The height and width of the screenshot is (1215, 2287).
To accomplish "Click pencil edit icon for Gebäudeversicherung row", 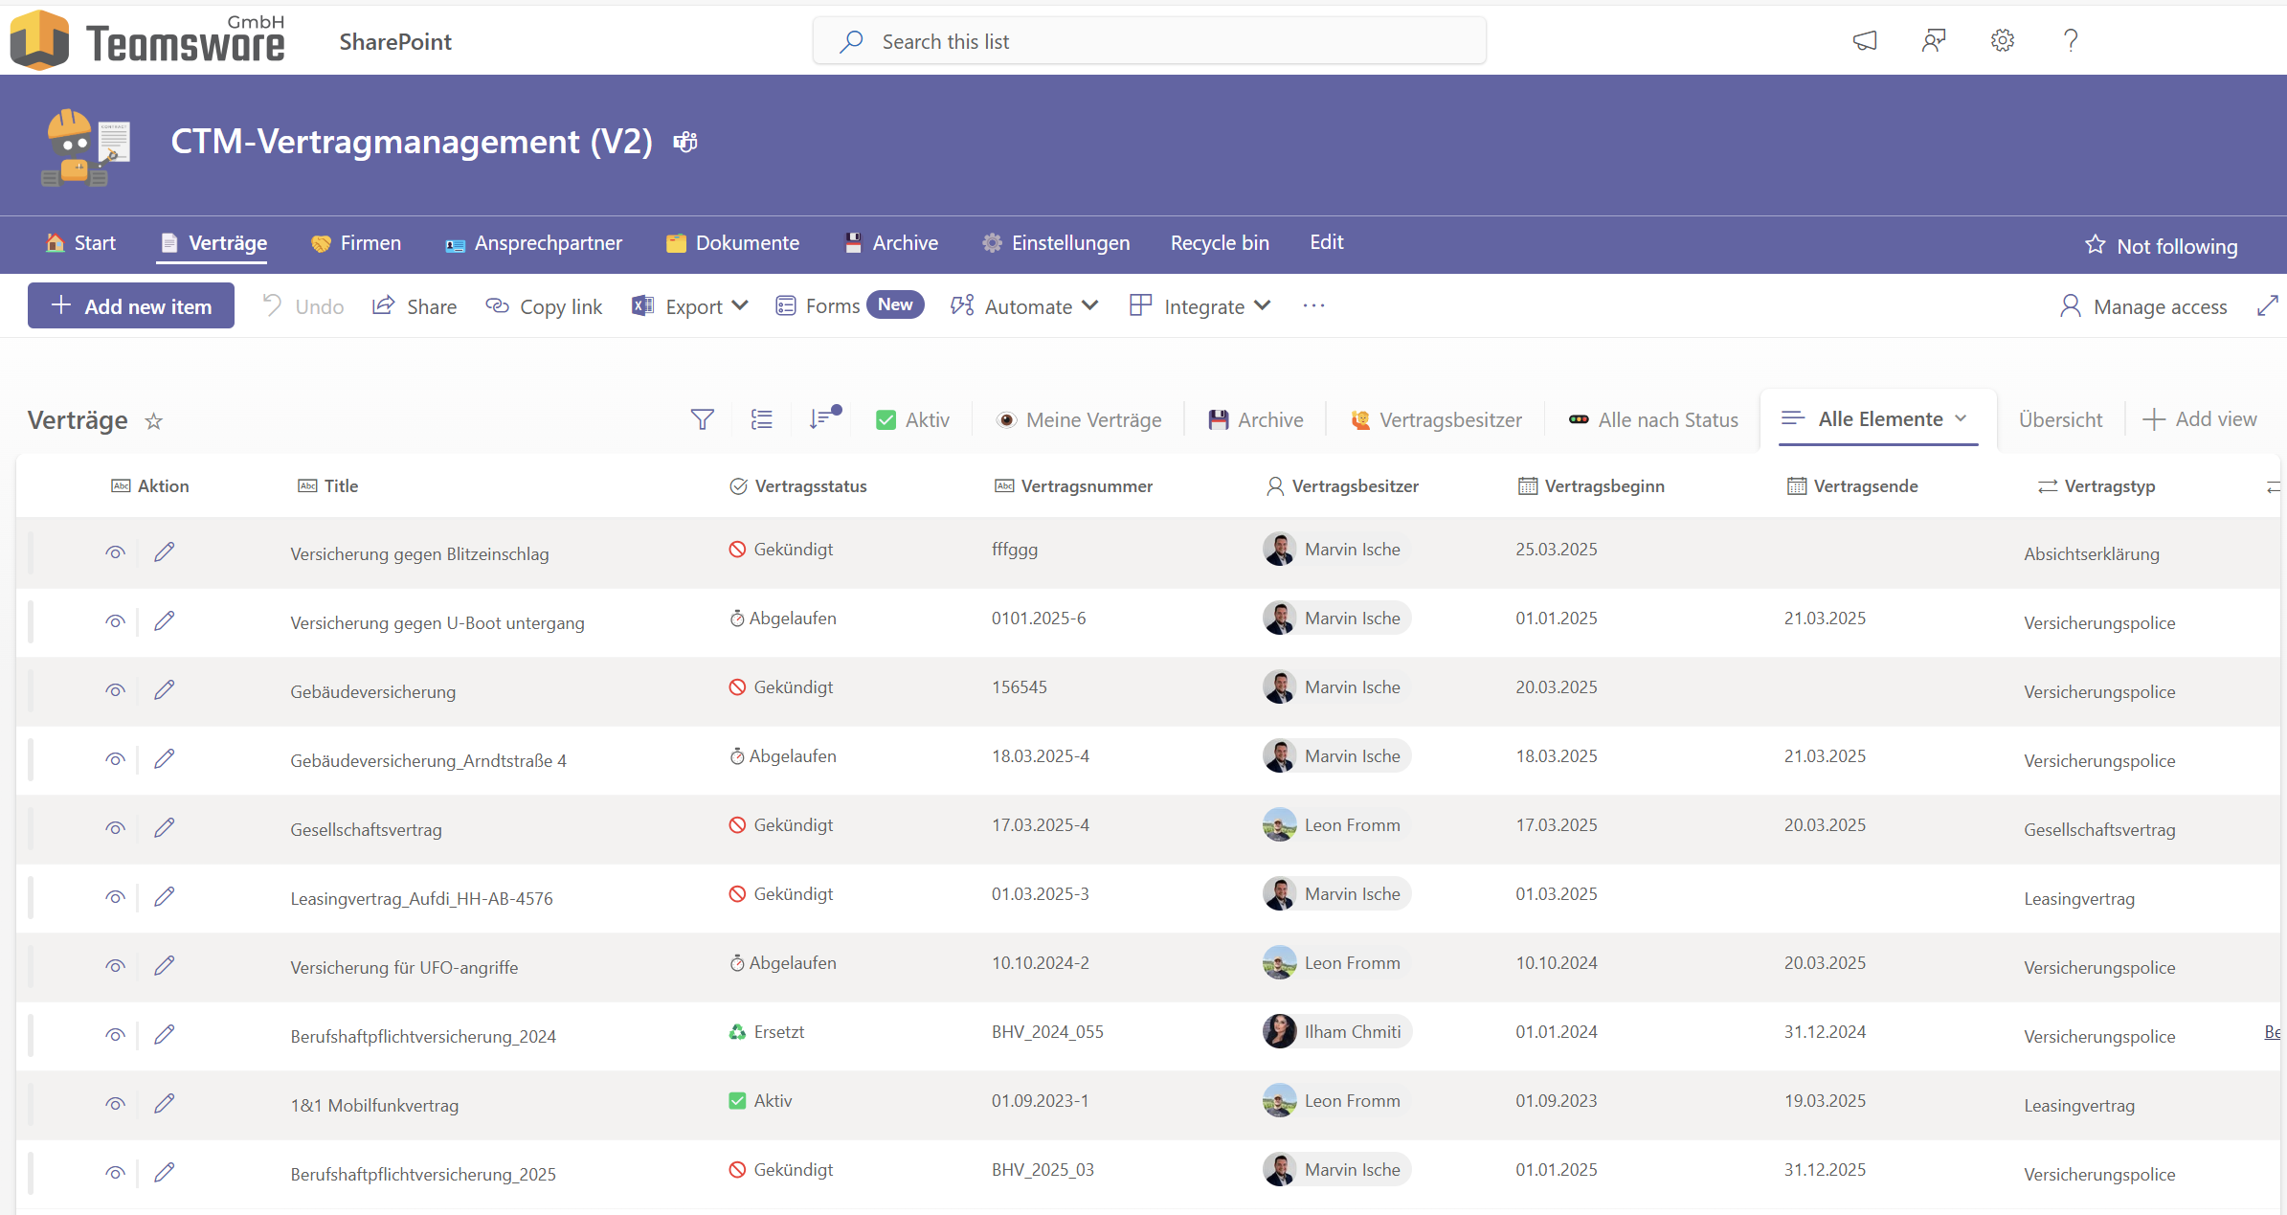I will coord(165,689).
